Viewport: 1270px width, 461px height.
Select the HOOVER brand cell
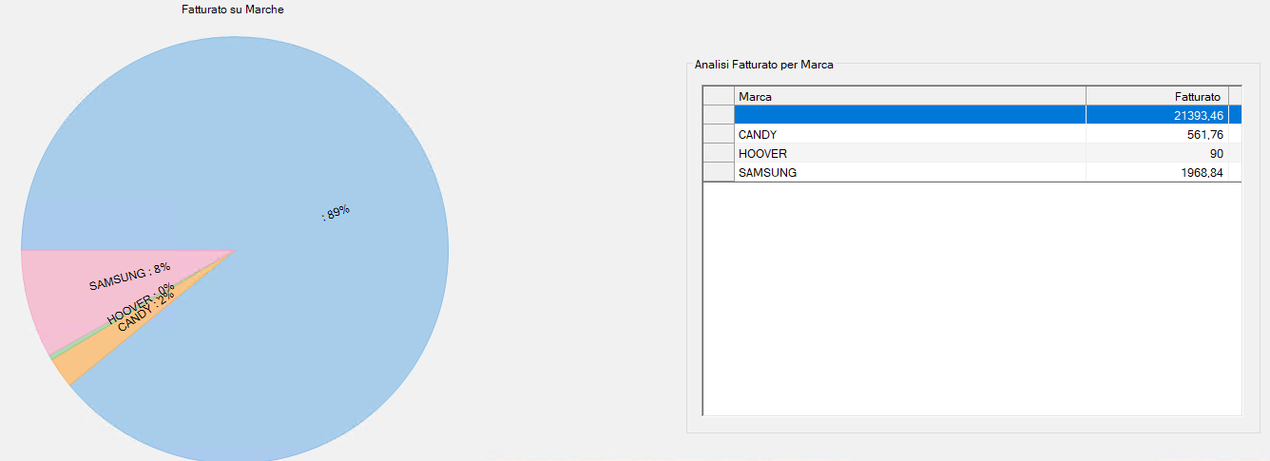909,154
